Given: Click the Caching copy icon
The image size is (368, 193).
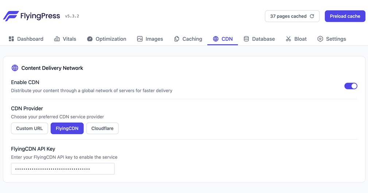Looking at the screenshot, I should (177, 39).
